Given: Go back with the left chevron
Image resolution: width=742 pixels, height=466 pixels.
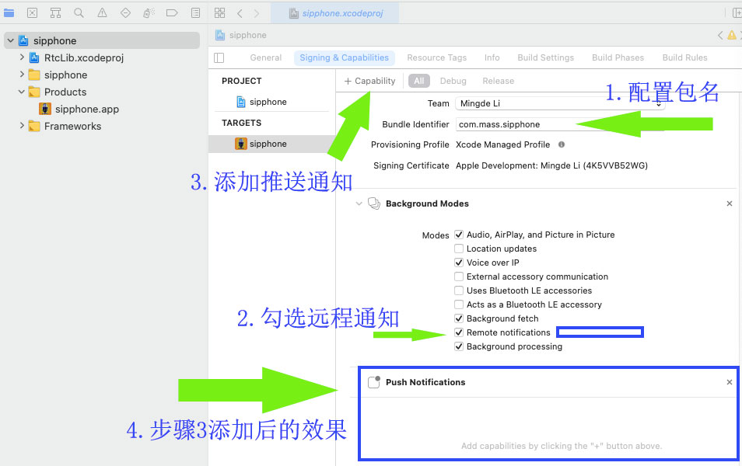Looking at the screenshot, I should pyautogui.click(x=240, y=13).
